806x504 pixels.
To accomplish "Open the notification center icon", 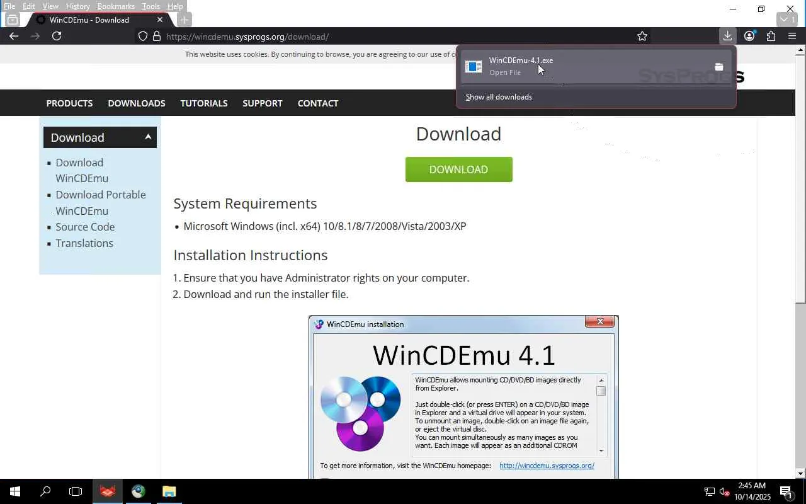I will click(786, 491).
